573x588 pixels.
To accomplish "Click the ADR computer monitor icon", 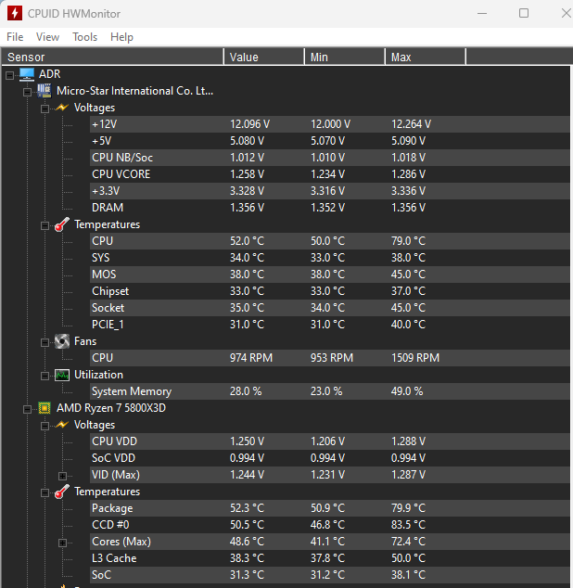I will pyautogui.click(x=27, y=74).
